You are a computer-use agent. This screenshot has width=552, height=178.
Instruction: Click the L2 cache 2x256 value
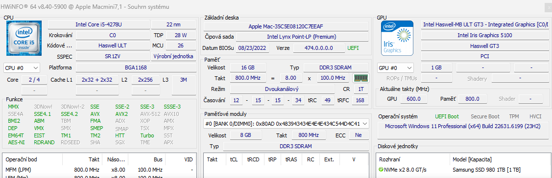(146, 80)
